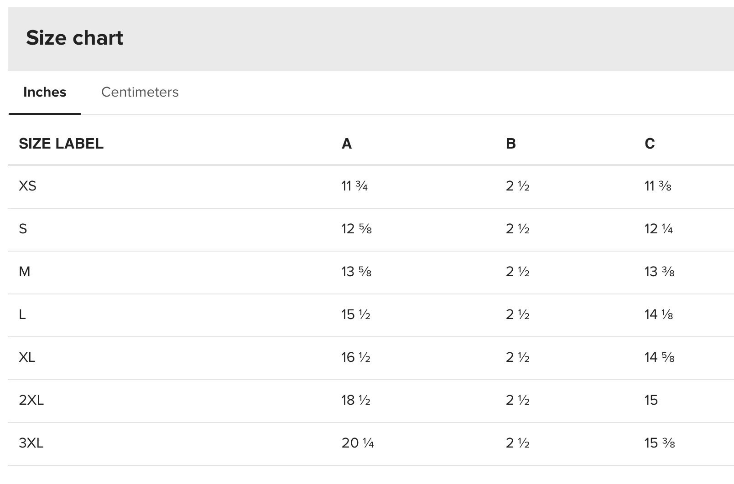Select the 3XL size row label
Image resolution: width=734 pixels, height=484 pixels.
pos(31,443)
